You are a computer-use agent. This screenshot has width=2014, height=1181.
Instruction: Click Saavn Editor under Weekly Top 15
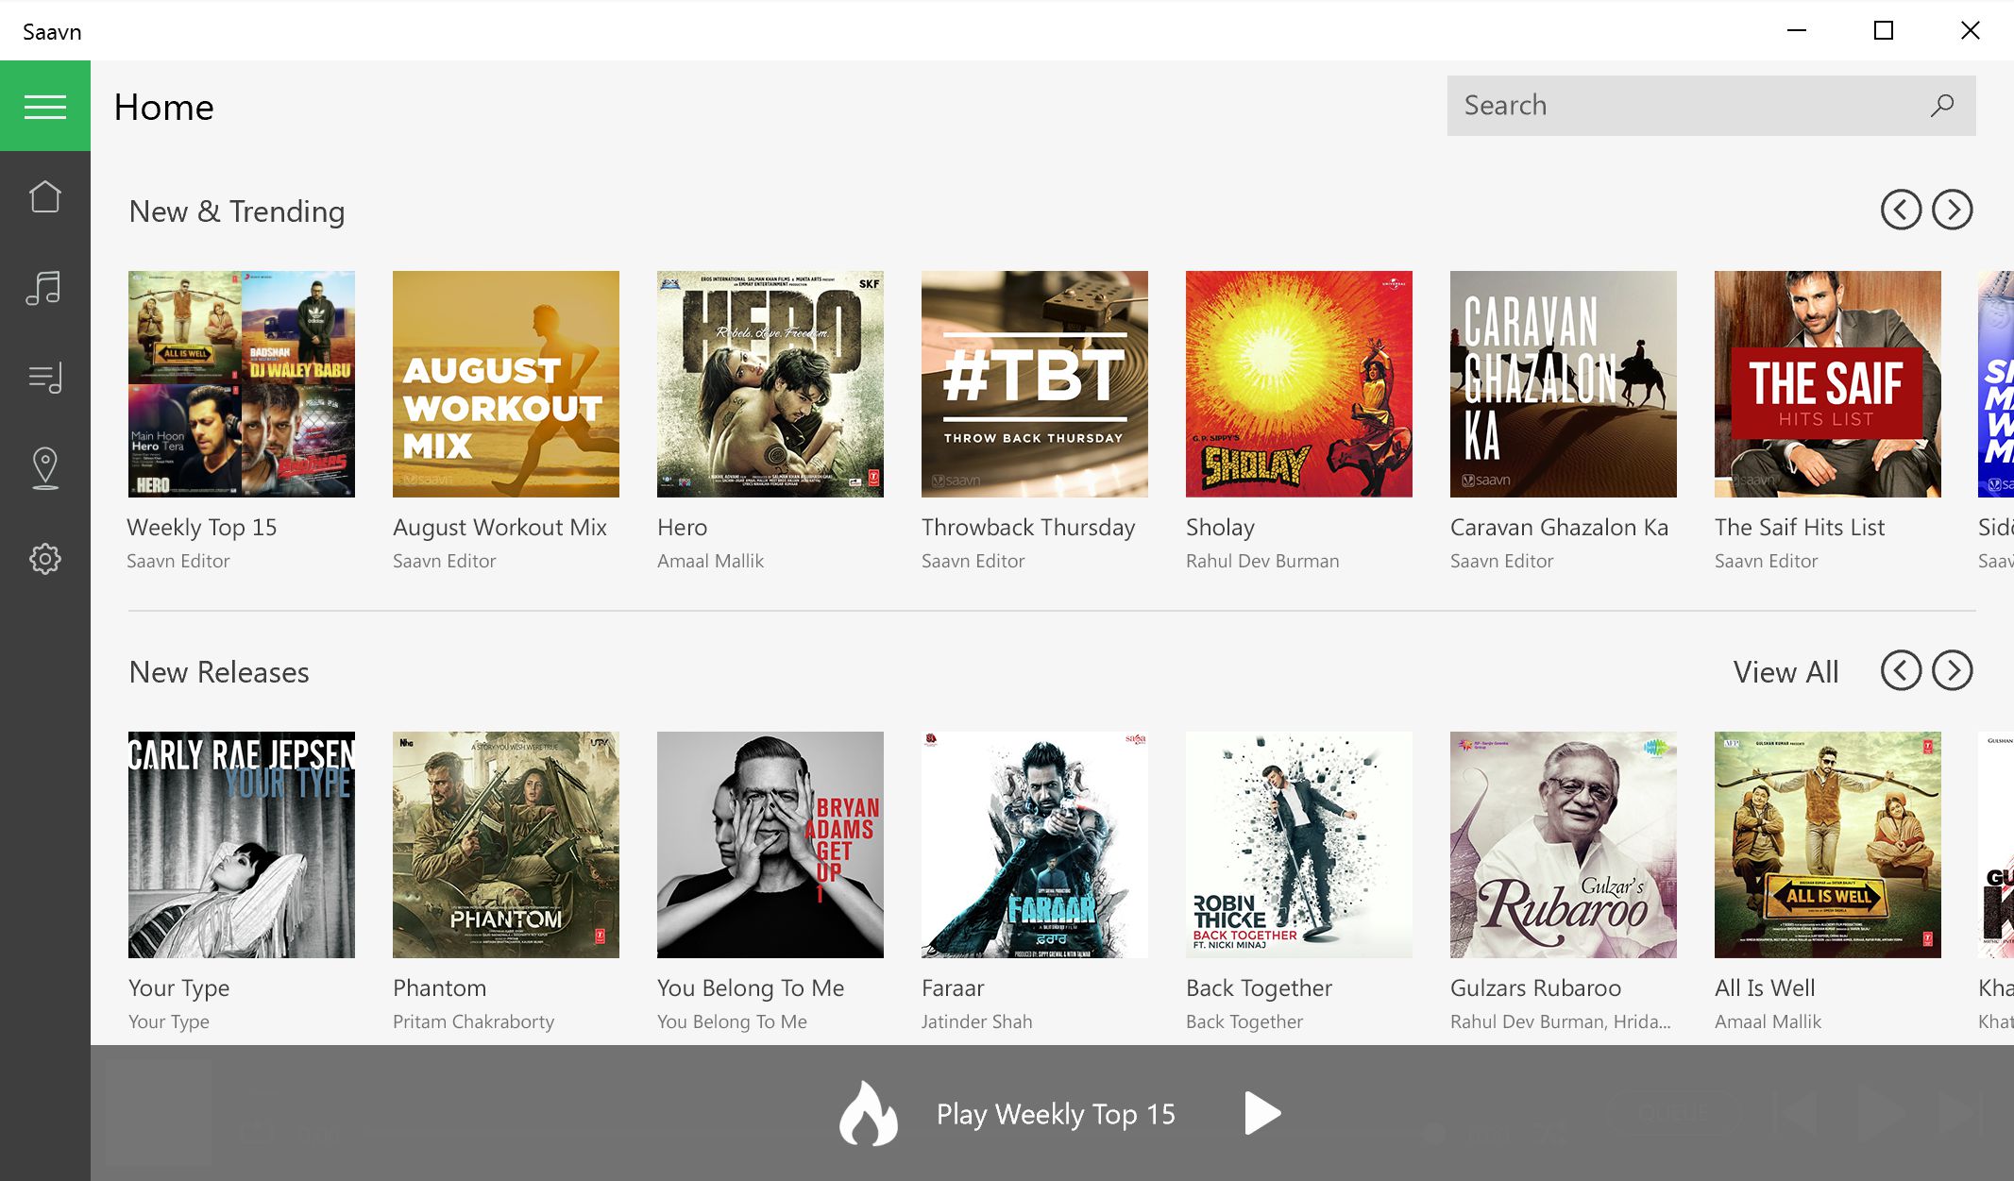click(x=178, y=561)
